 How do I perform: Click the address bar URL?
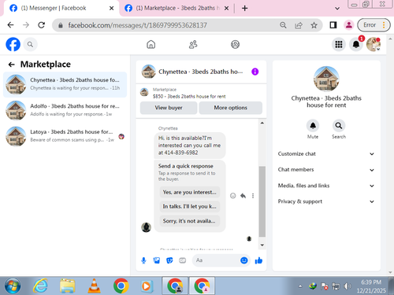[138, 25]
